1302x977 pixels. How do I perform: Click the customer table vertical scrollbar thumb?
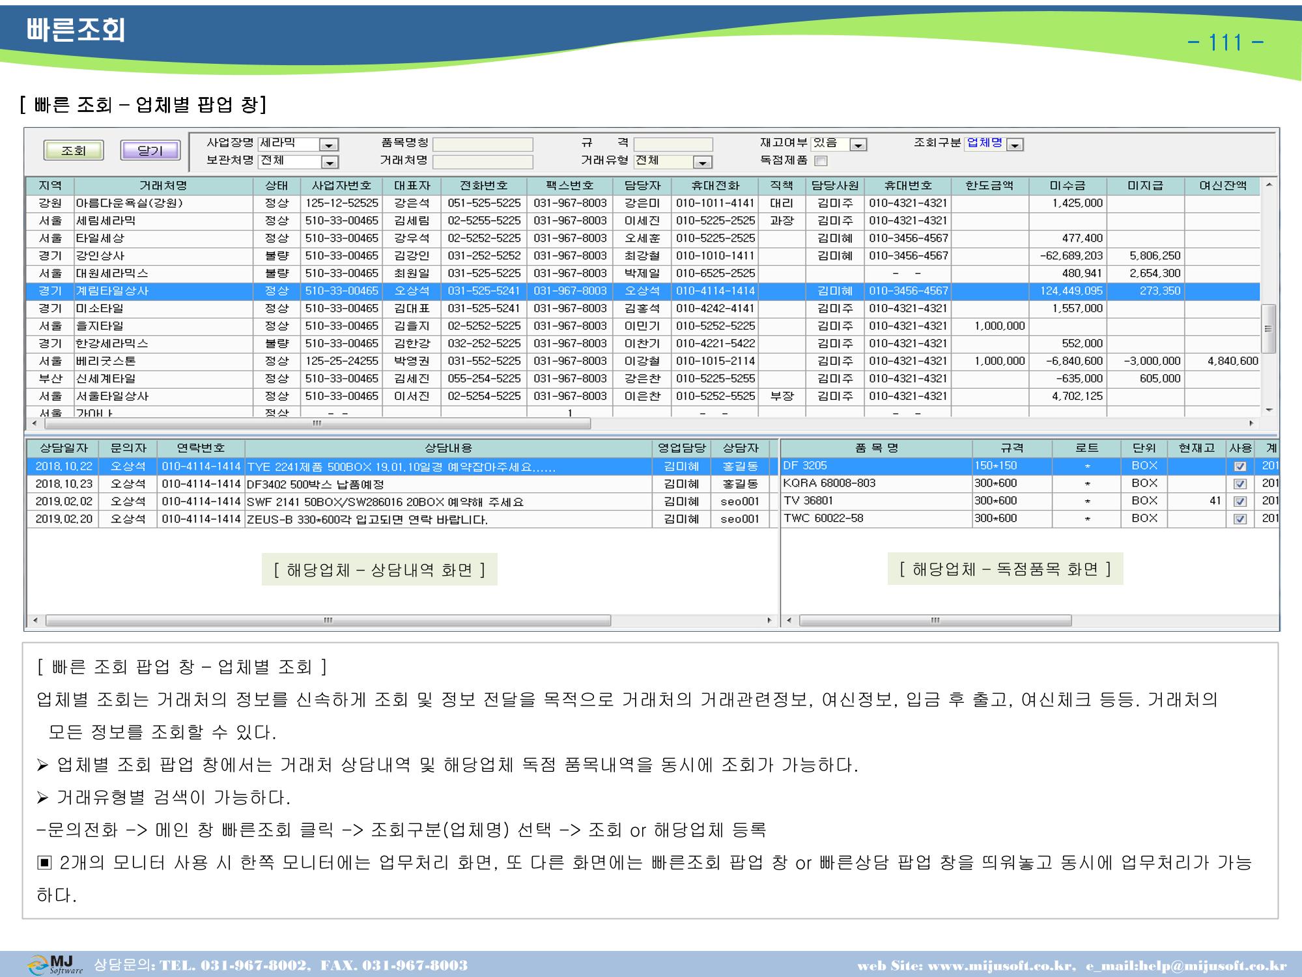(1267, 328)
